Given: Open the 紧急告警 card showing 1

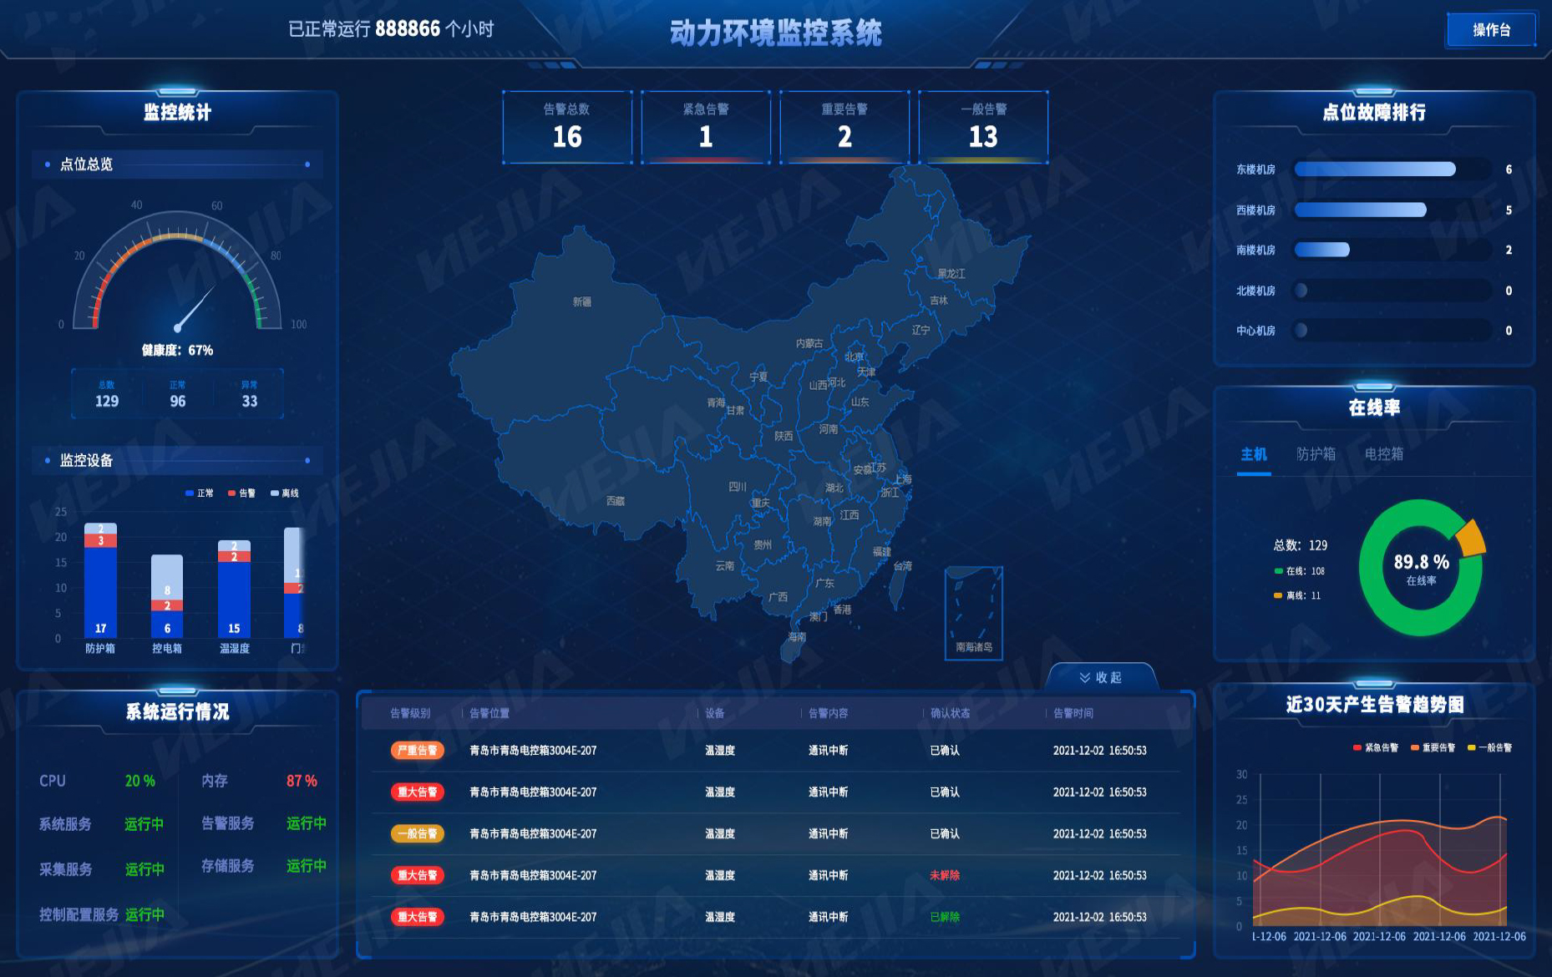Looking at the screenshot, I should 706,127.
